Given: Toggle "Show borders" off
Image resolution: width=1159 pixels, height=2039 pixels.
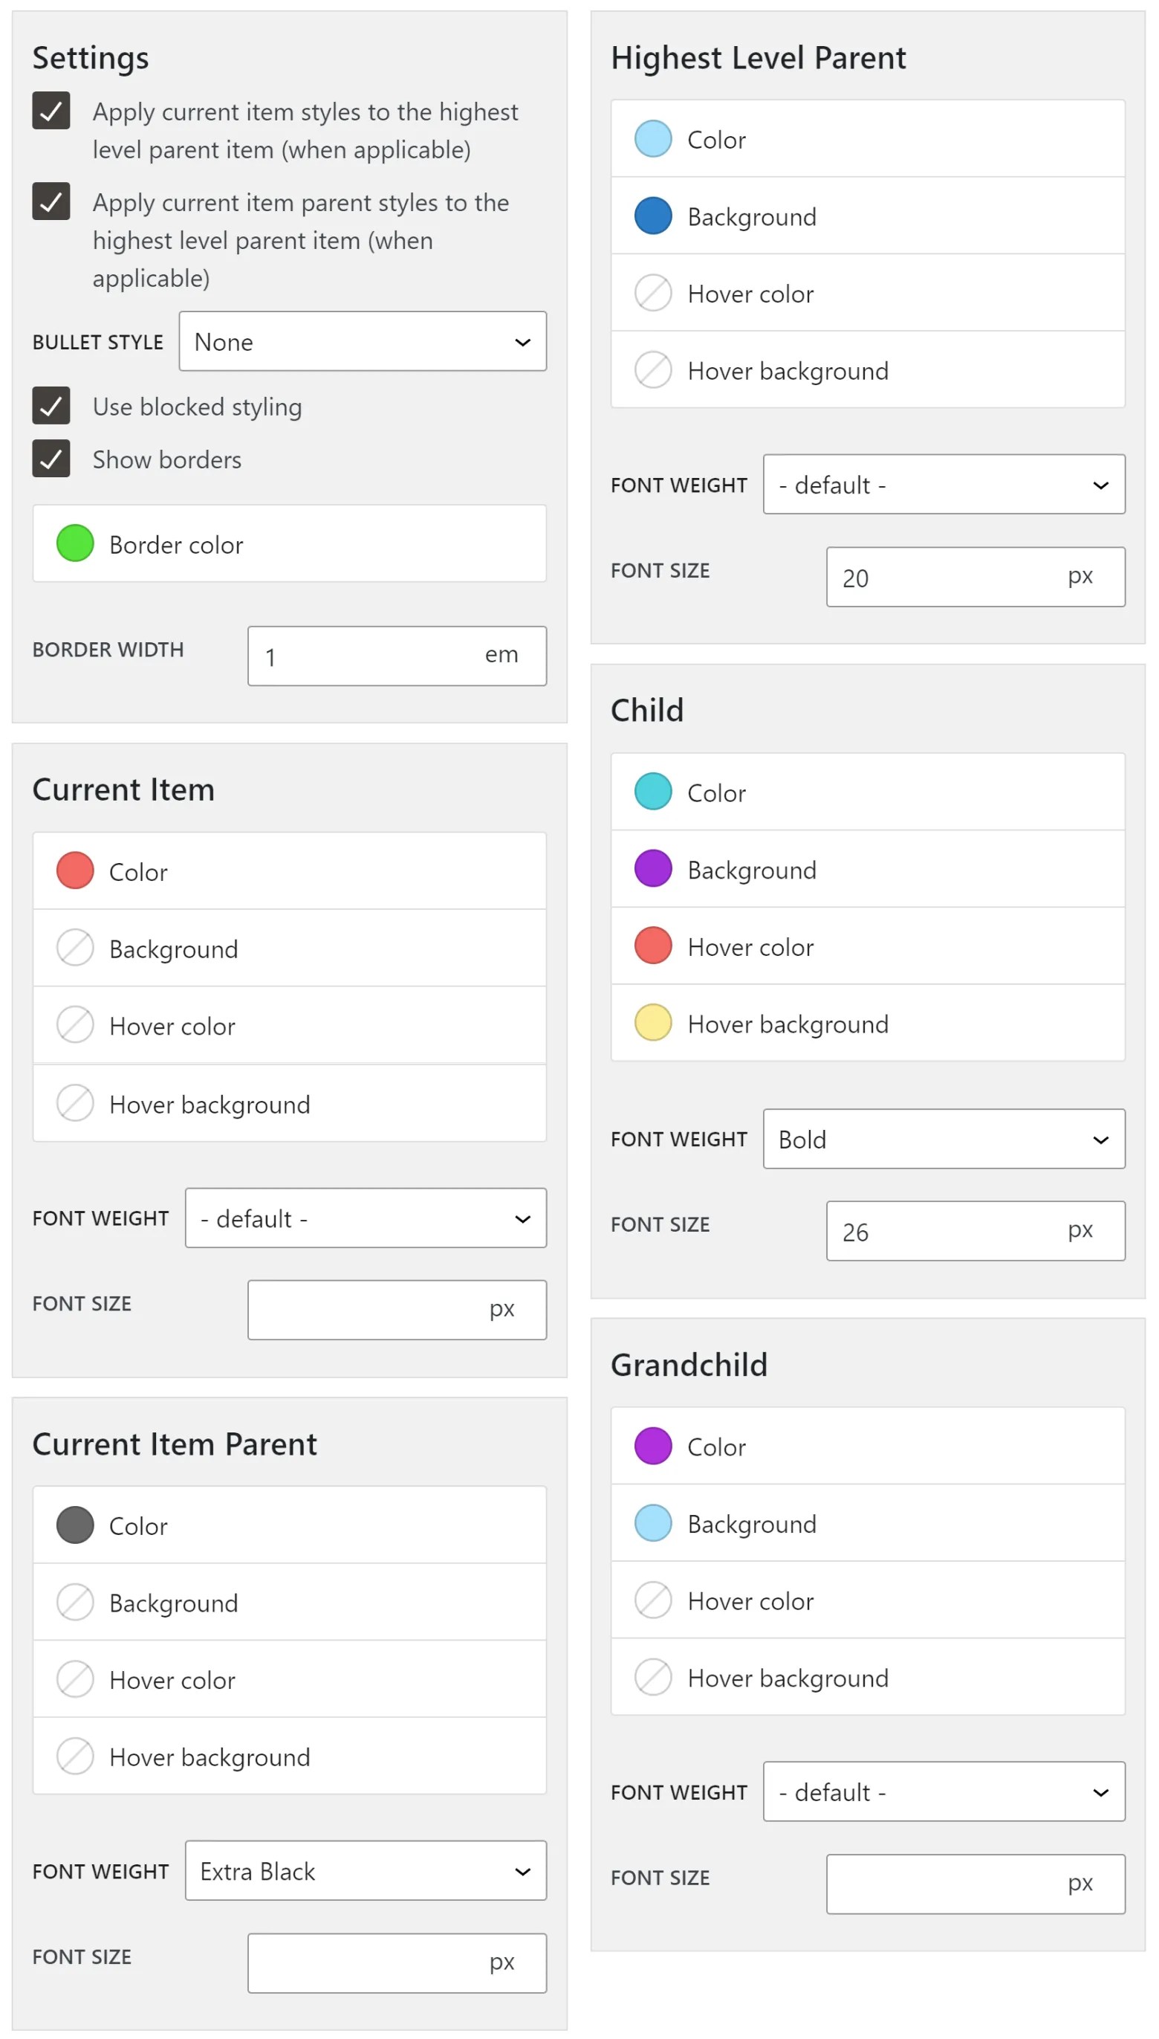Looking at the screenshot, I should [x=51, y=459].
